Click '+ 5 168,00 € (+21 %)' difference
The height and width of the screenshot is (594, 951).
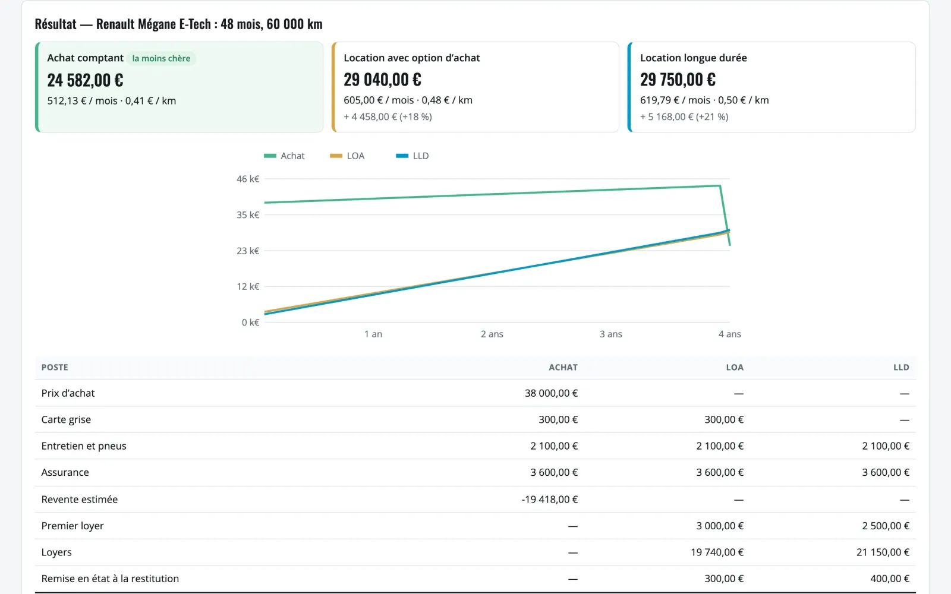point(684,116)
